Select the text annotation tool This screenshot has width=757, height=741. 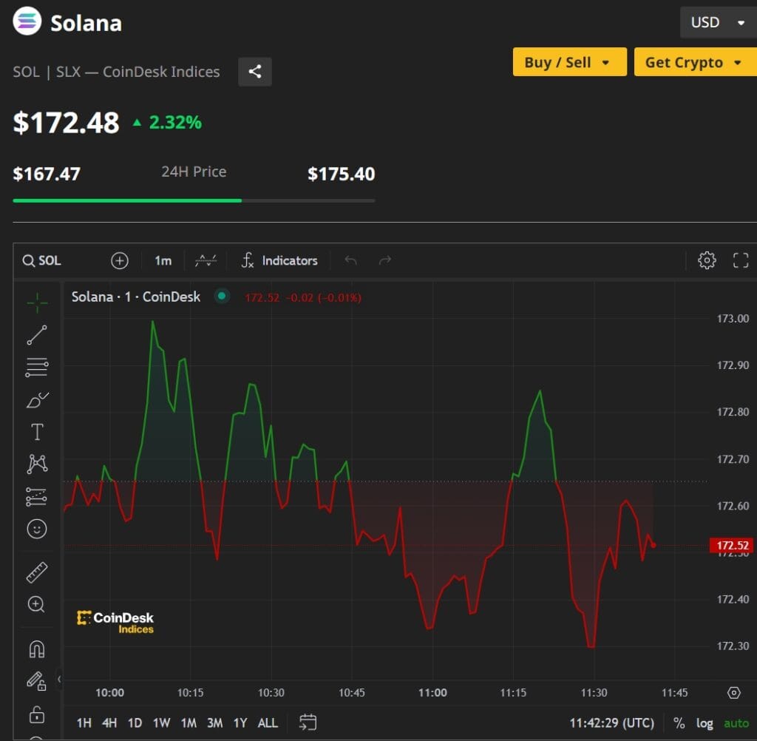point(37,431)
